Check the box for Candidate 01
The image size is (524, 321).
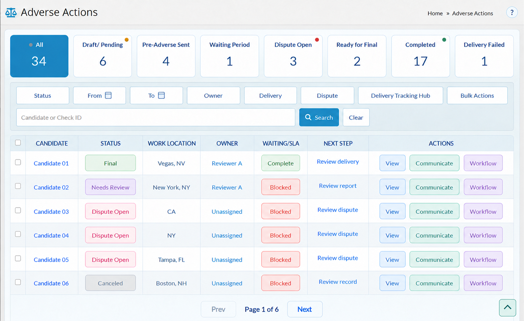18,162
